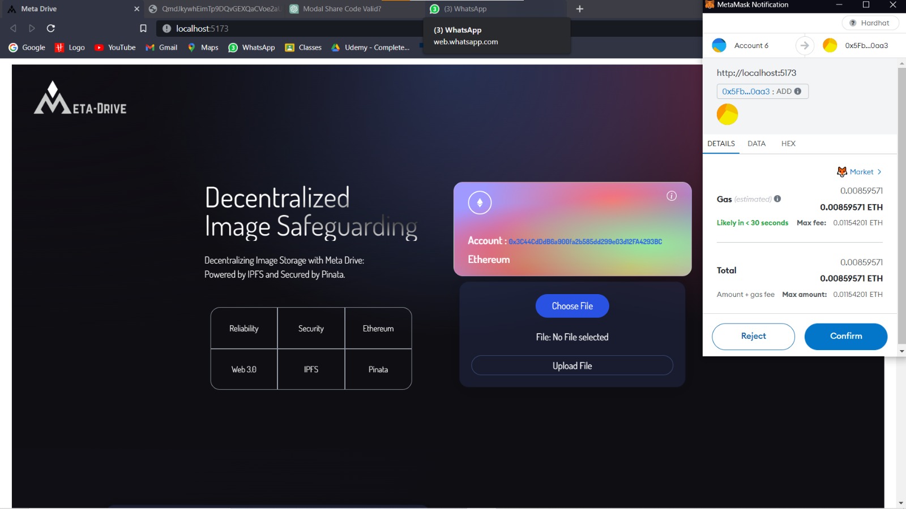Click the Security feature tile
Screen dimensions: 906x509
coord(311,329)
